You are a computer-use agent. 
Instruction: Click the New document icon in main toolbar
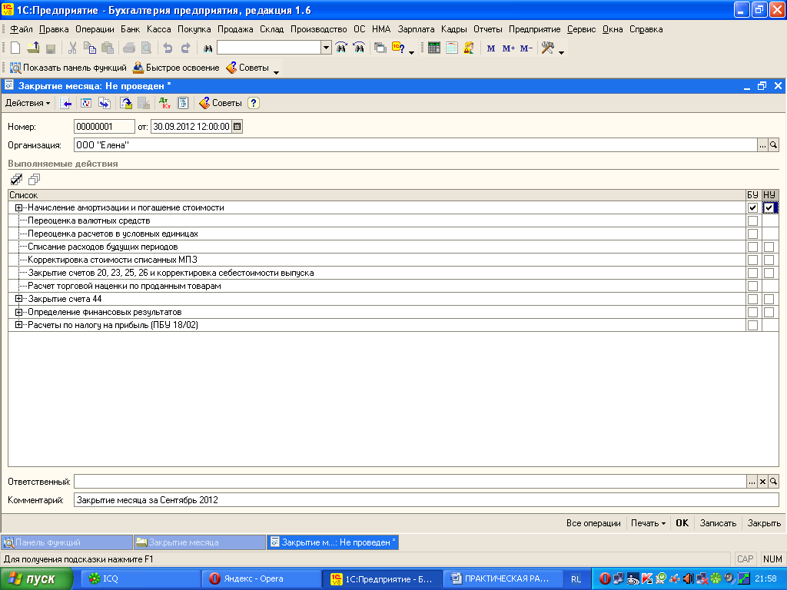click(x=15, y=48)
